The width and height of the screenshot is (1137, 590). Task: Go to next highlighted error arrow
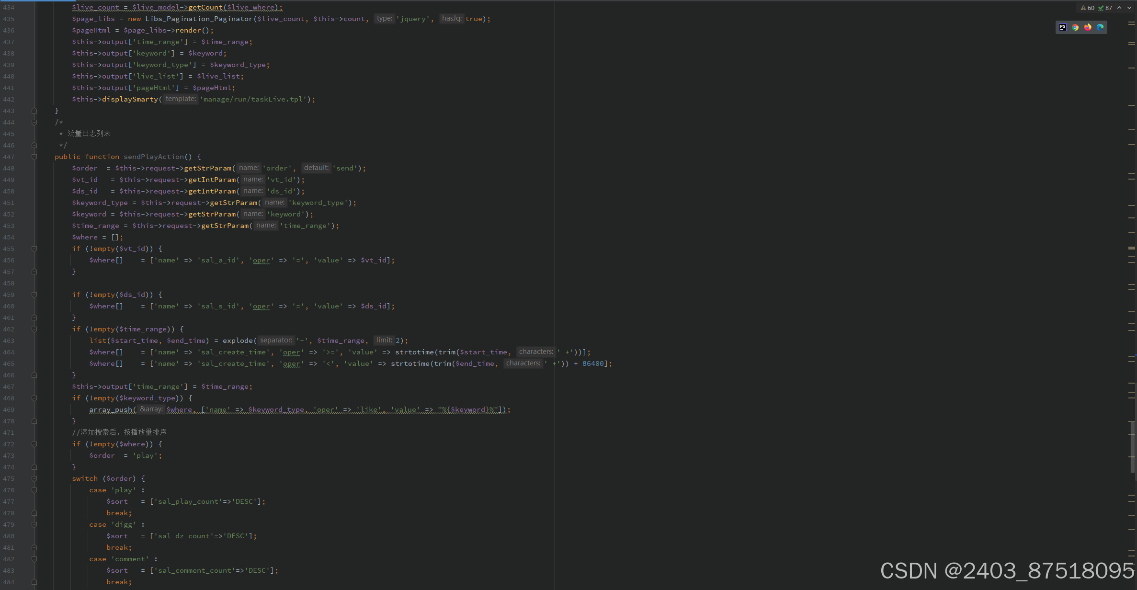pyautogui.click(x=1129, y=8)
